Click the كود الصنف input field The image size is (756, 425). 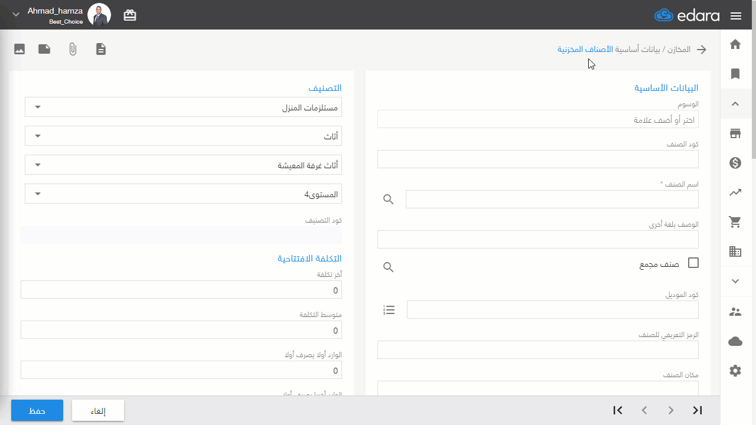click(538, 159)
